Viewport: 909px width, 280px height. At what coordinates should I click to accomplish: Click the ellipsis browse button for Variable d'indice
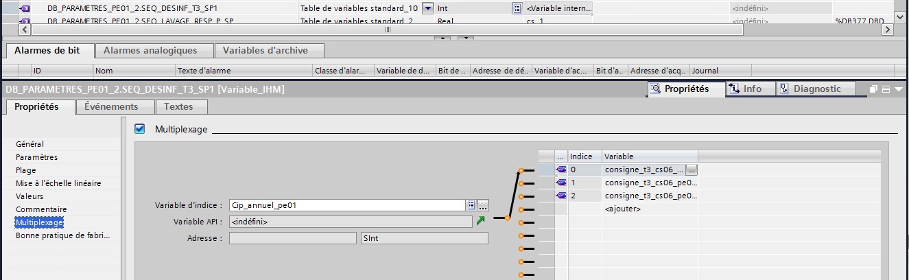(483, 205)
